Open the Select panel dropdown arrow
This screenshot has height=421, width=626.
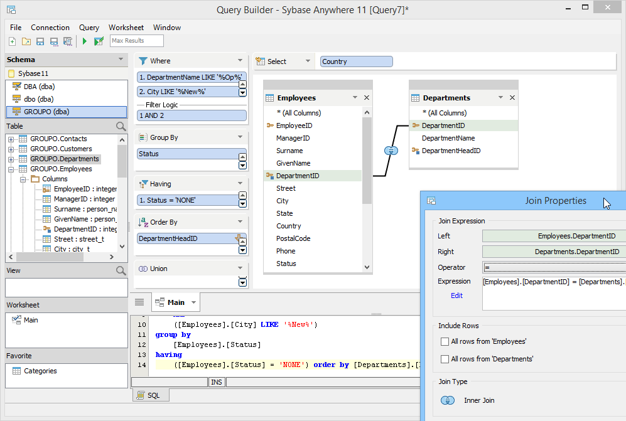(x=308, y=61)
